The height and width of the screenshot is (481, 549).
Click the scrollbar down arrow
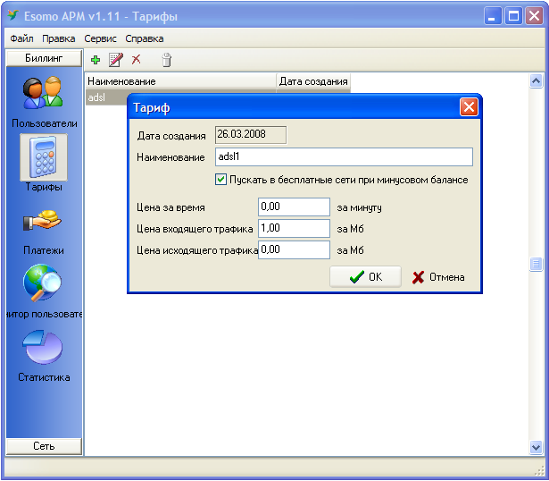pos(536,447)
